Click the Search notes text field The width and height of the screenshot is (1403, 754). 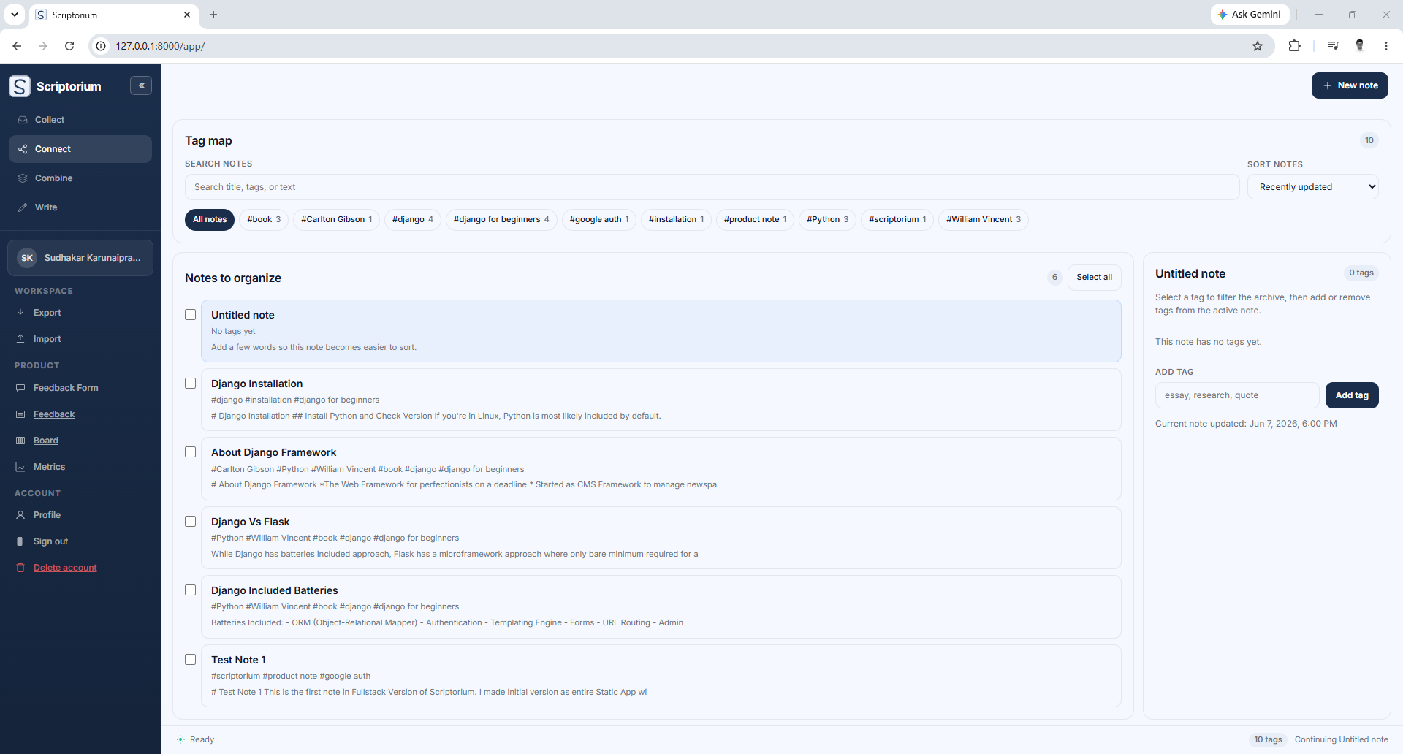point(712,187)
